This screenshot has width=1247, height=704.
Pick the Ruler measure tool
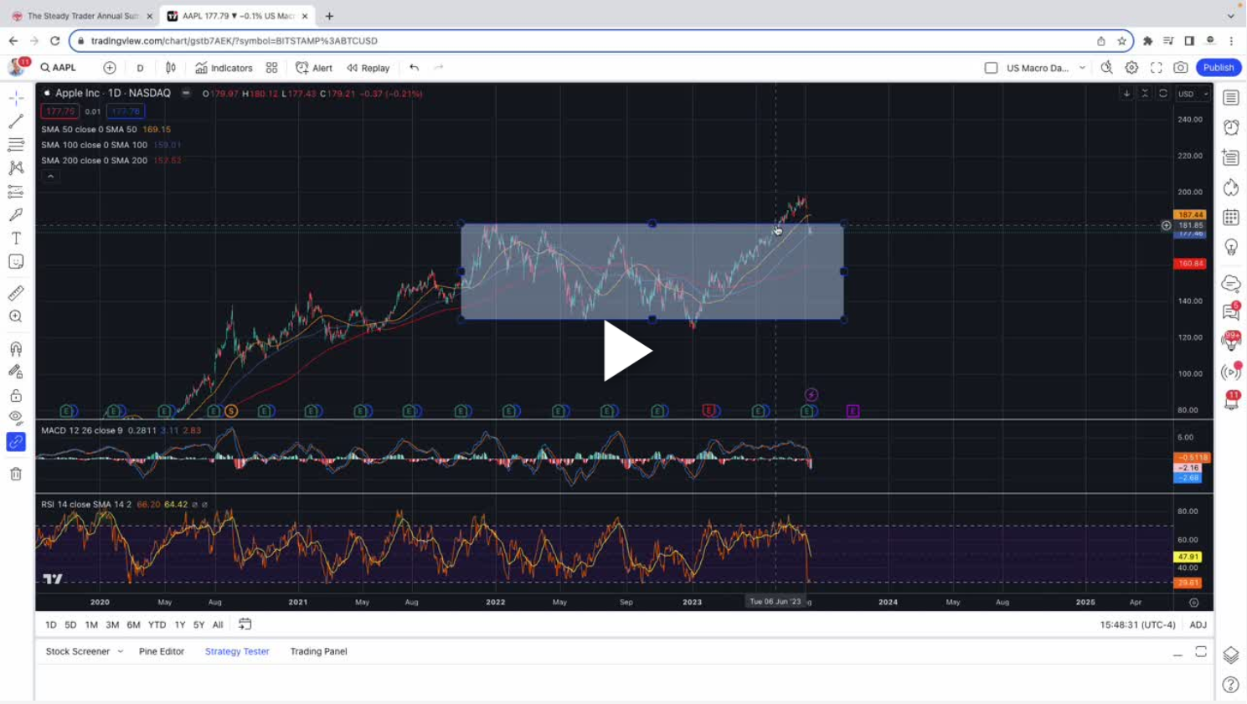[16, 293]
